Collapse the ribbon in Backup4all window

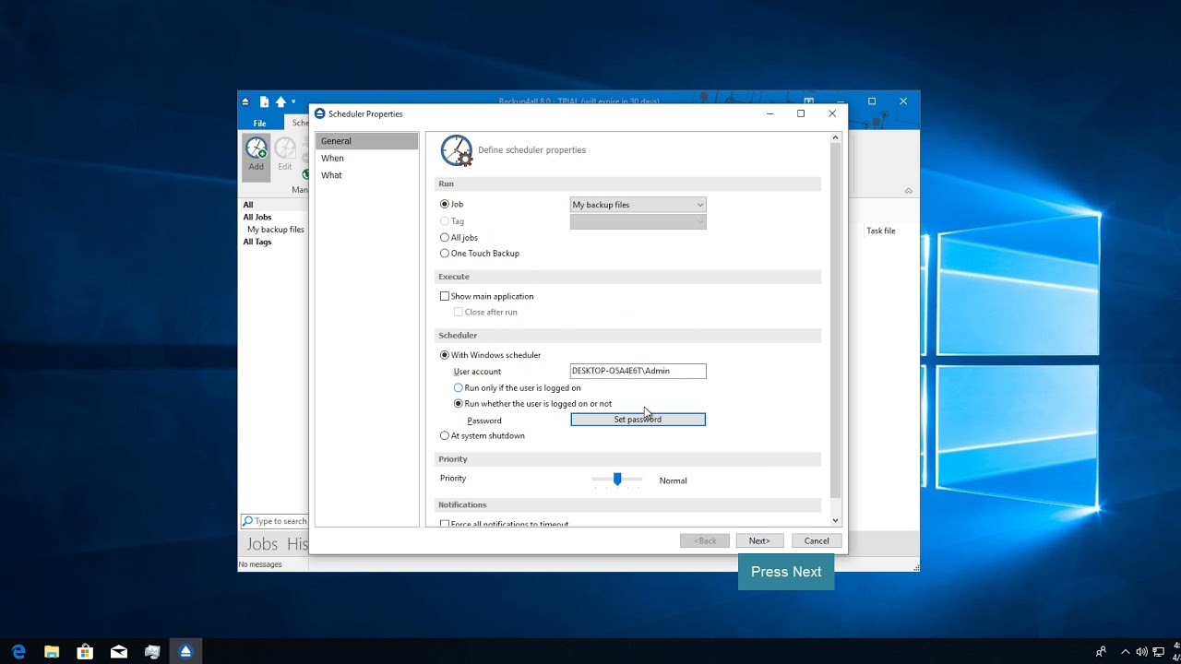[x=909, y=191]
